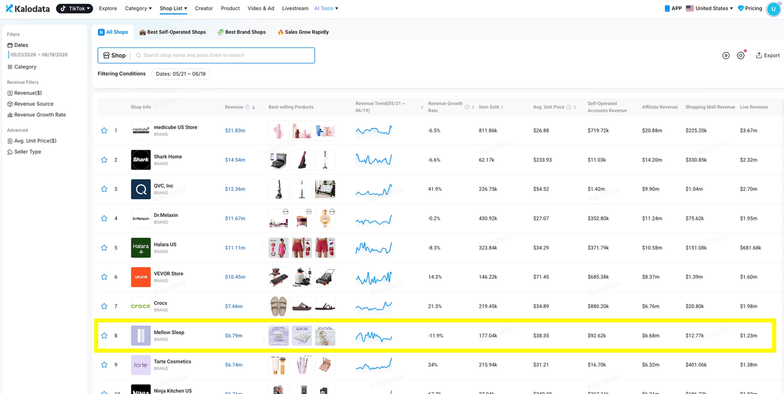Click the Halara US shop logo
Viewport: 784px width, 394px height.
[x=141, y=247]
